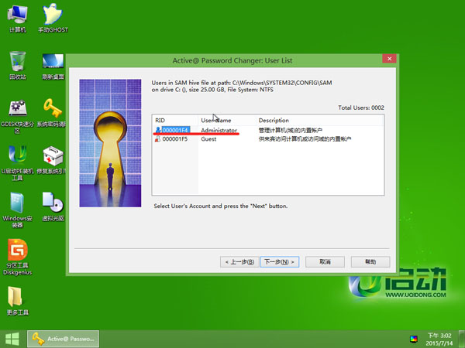Viewport: 465px width, 348px height.
Task: Click the taskbar clock showing 3:02
Action: (x=439, y=339)
